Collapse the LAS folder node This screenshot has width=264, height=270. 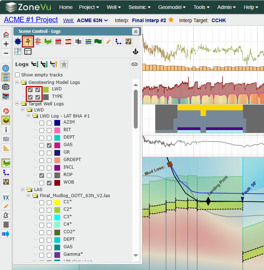23,189
